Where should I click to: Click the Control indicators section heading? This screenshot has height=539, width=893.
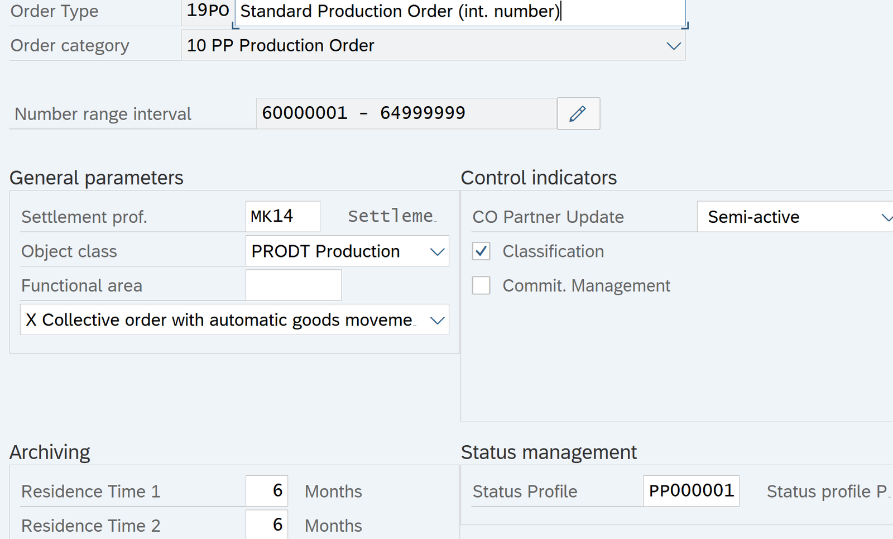539,178
